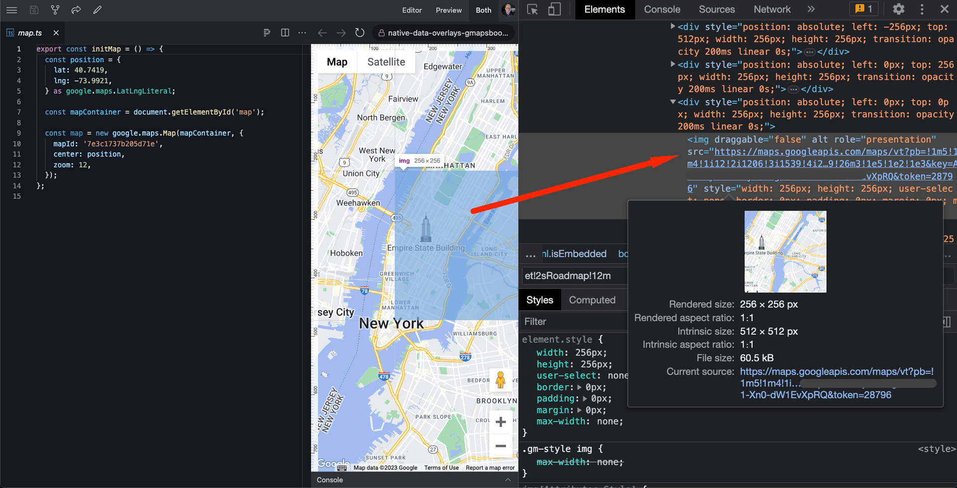Open the hamburger menu
The width and height of the screenshot is (957, 488).
(x=11, y=10)
